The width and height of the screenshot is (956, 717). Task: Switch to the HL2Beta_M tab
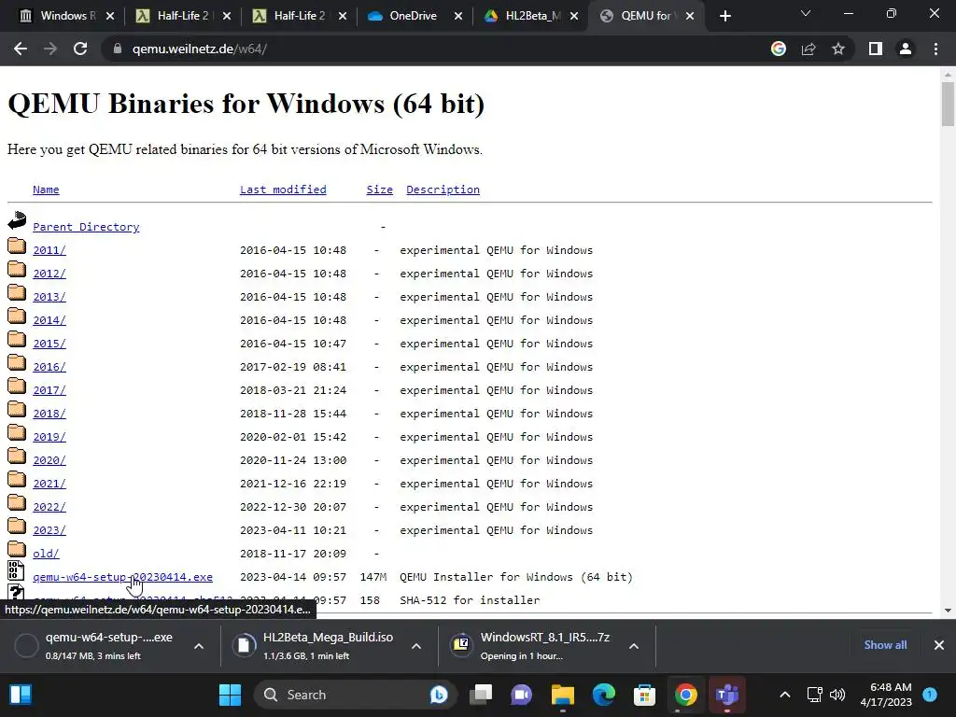pos(533,16)
